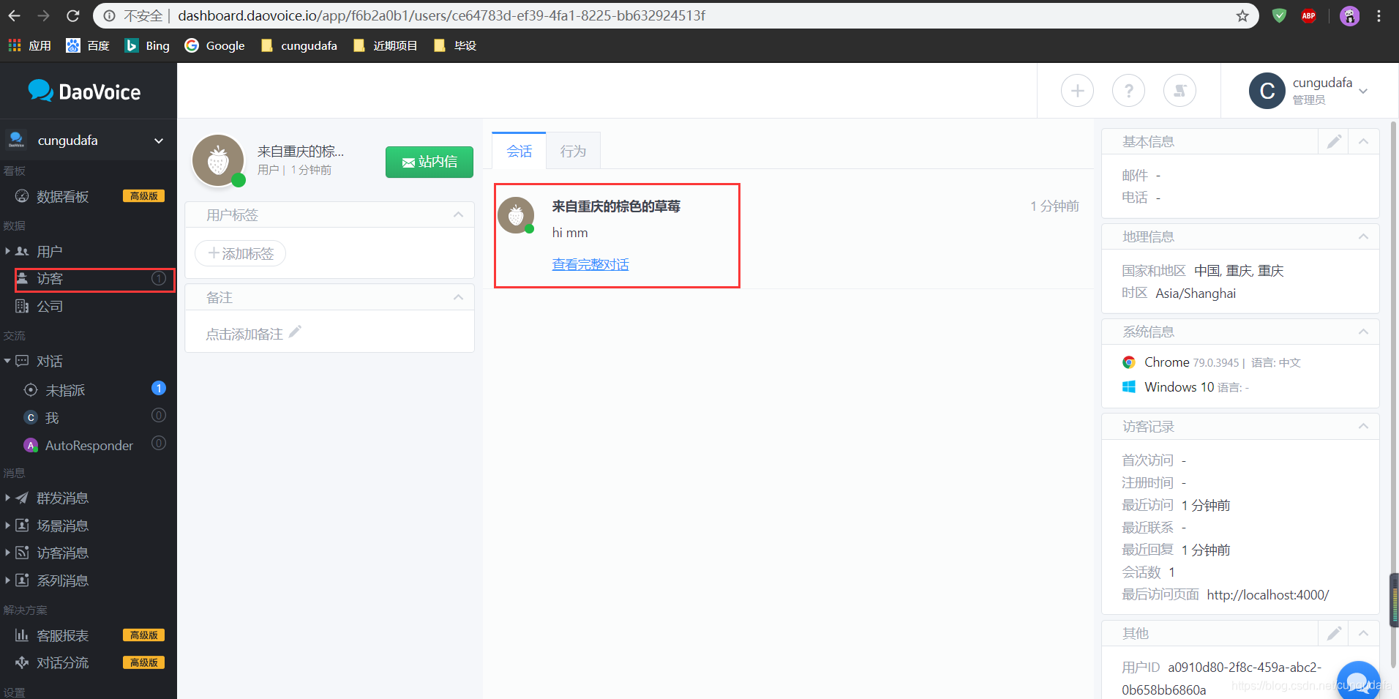Image resolution: width=1399 pixels, height=699 pixels.
Task: Collapse the 基本信息 panel
Action: [1363, 141]
